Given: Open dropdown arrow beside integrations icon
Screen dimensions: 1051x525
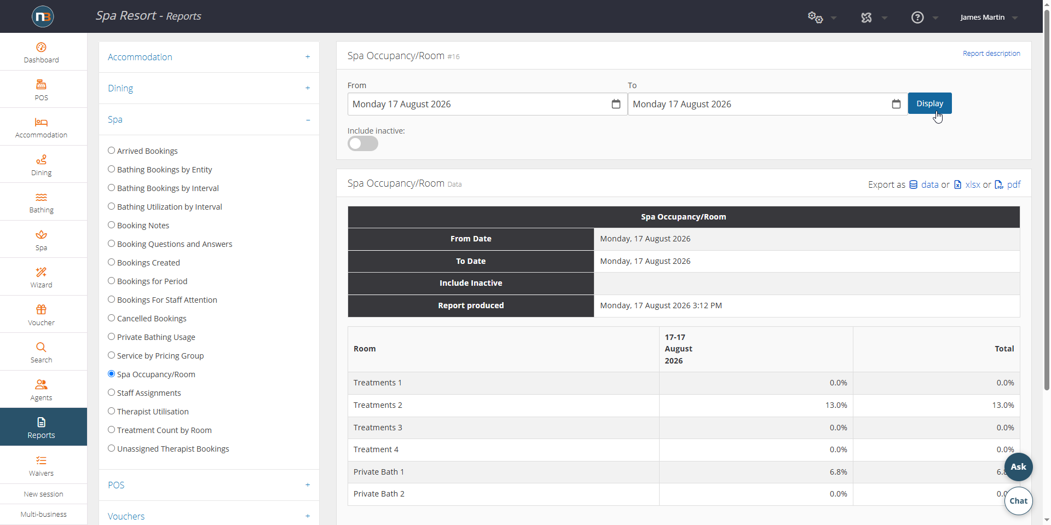Looking at the screenshot, I should [885, 18].
